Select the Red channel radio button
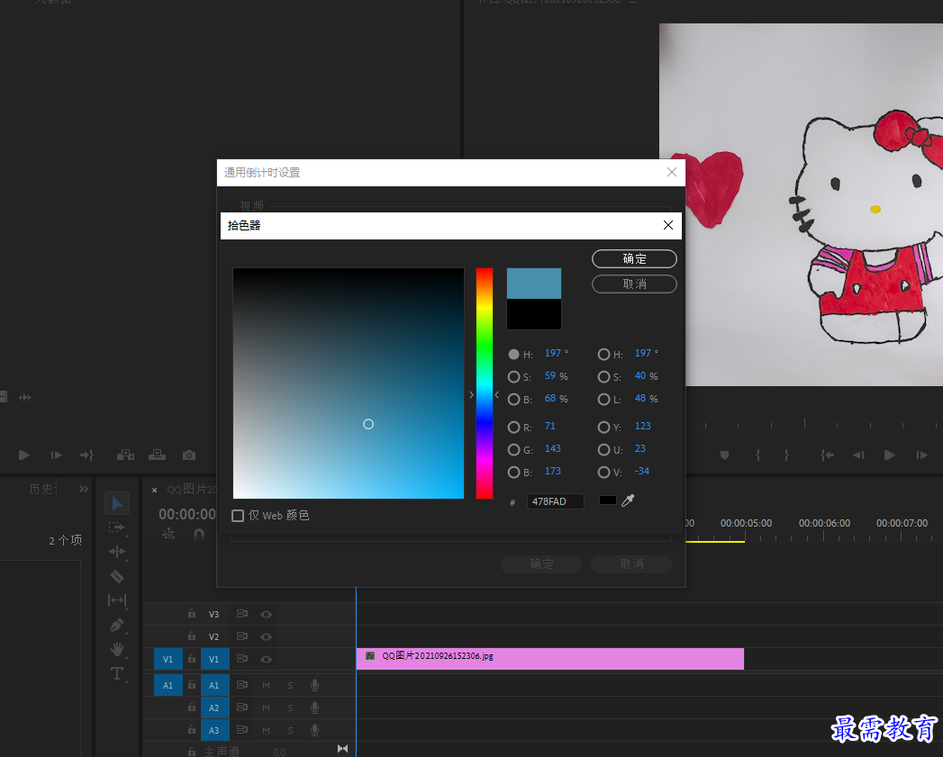943x757 pixels. (x=513, y=427)
